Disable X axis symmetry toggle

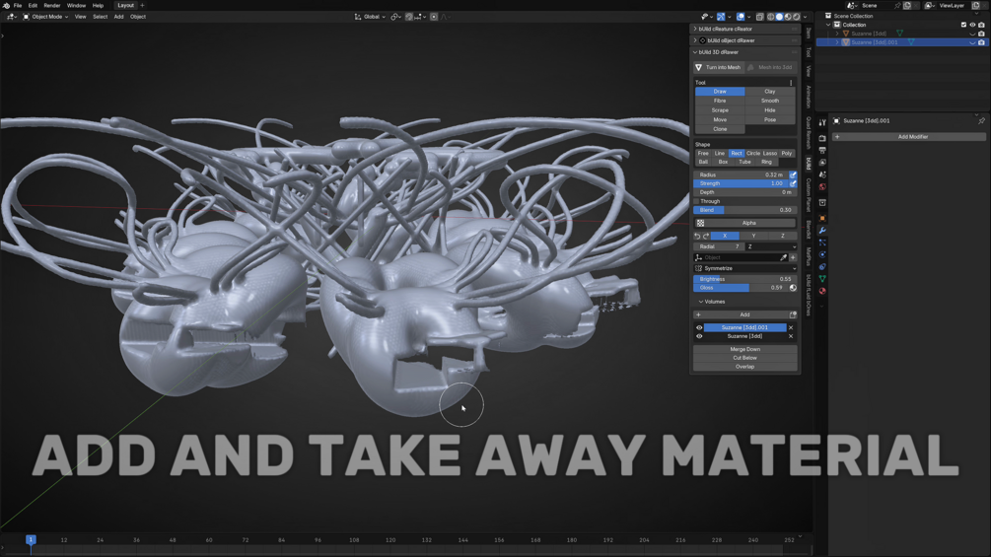[725, 237]
